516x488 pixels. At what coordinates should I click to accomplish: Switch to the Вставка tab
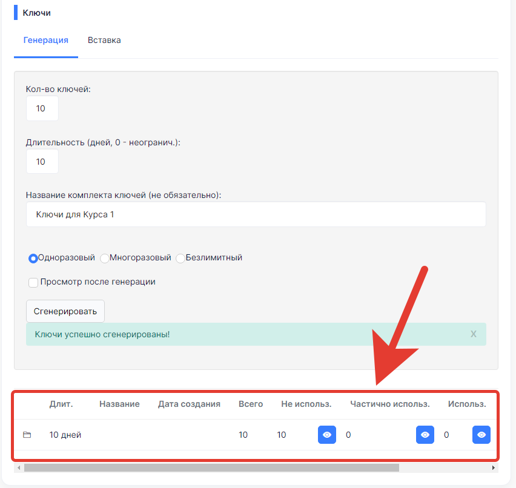click(104, 40)
